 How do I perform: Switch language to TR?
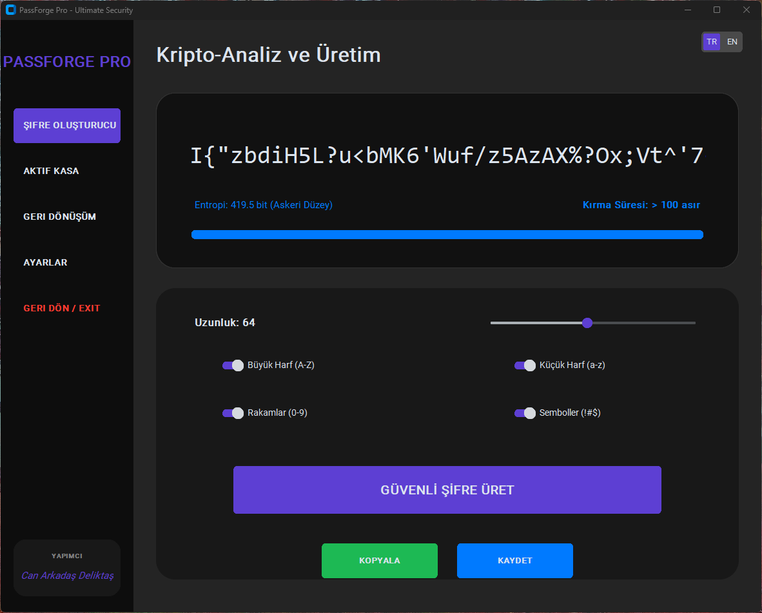tap(712, 42)
